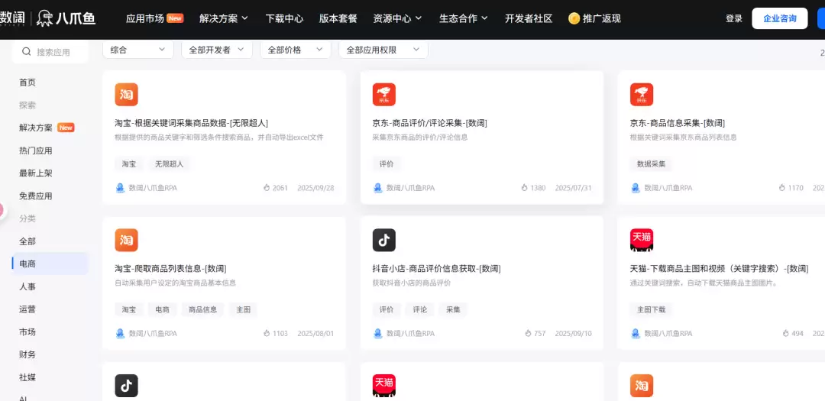
Task: Click the 商品信息 tag on Taobao card
Action: (x=202, y=309)
